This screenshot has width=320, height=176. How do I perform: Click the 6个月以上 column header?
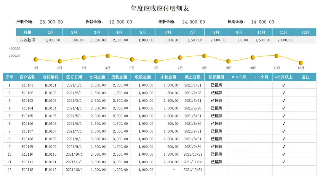284,77
